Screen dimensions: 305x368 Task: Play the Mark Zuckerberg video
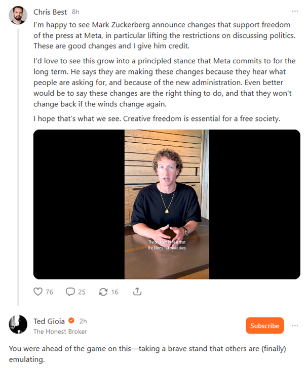[x=167, y=204]
